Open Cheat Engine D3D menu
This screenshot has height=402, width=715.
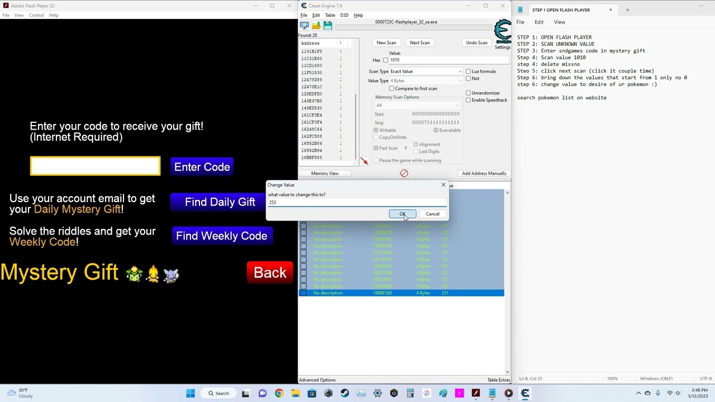[x=344, y=15]
